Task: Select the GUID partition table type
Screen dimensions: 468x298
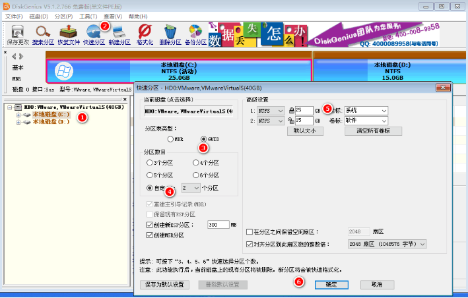Action: click(x=203, y=139)
